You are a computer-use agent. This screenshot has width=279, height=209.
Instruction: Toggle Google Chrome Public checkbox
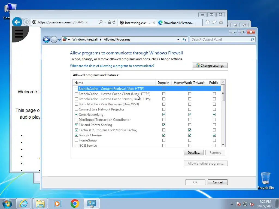click(214, 135)
